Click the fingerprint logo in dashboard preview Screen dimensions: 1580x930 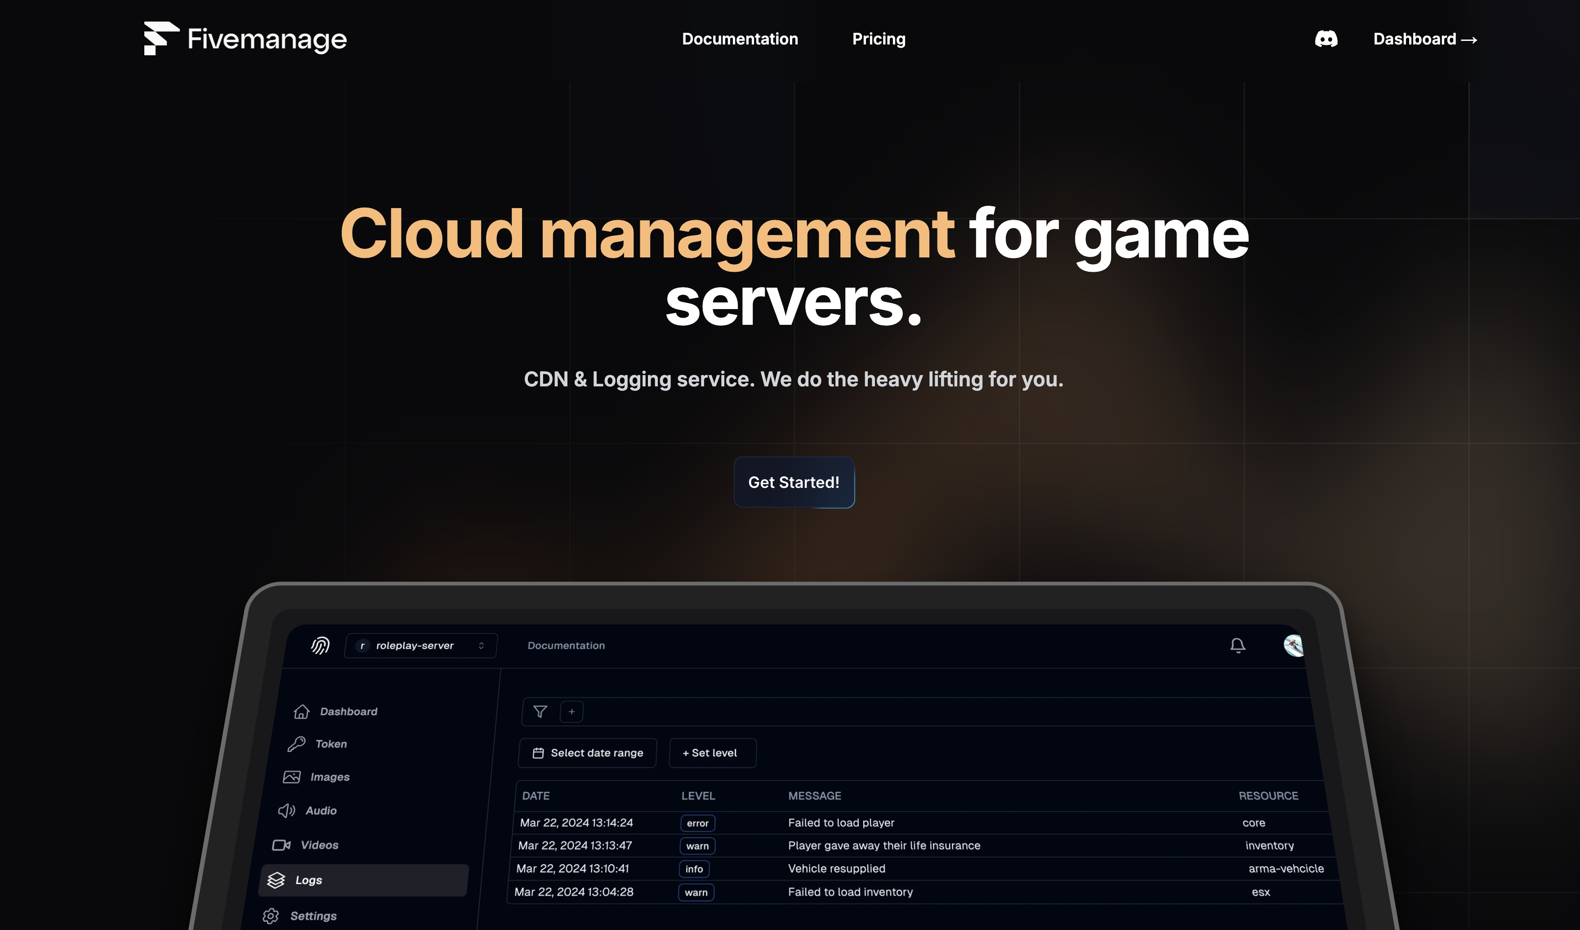(x=321, y=645)
